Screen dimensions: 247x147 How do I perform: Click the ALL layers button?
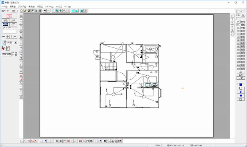coord(241,72)
